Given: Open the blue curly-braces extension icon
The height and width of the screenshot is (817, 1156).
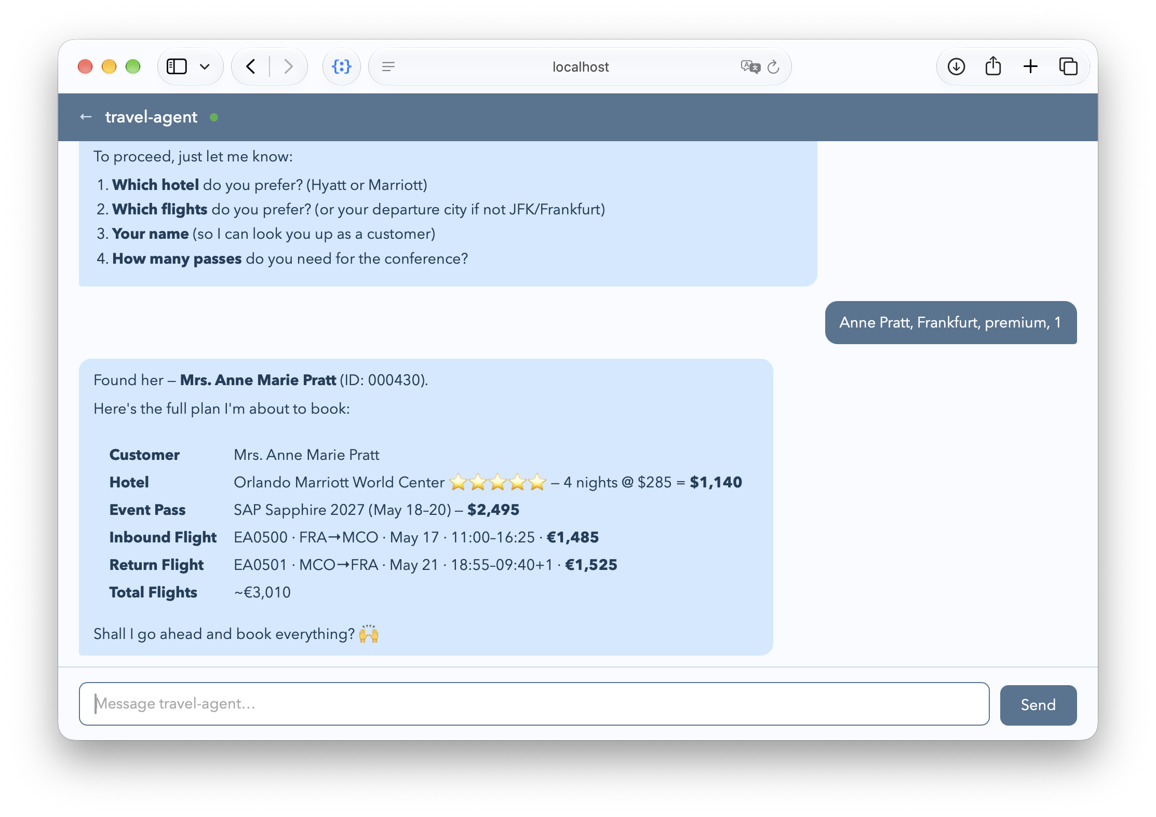Looking at the screenshot, I should click(x=341, y=66).
